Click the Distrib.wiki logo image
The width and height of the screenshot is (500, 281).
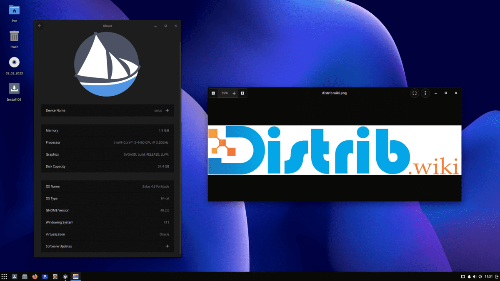click(x=335, y=150)
